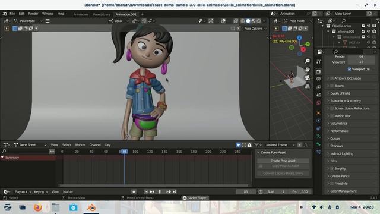This screenshot has height=214, width=380.
Task: Toggle camera view gizmo in small viewport
Action: (x=308, y=78)
